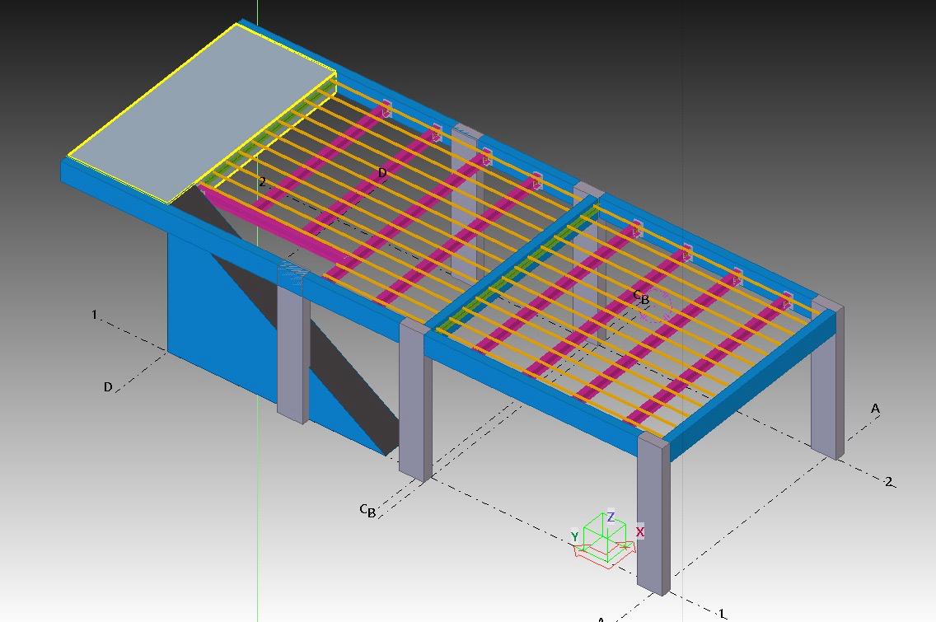Pick the grid label D at lower left
Viewport: 936px width, 622px height.
[108, 386]
